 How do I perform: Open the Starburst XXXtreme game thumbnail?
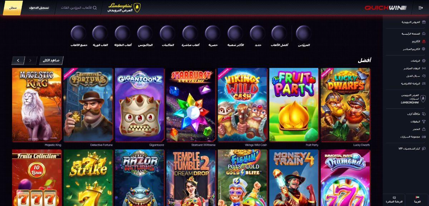[191, 105]
